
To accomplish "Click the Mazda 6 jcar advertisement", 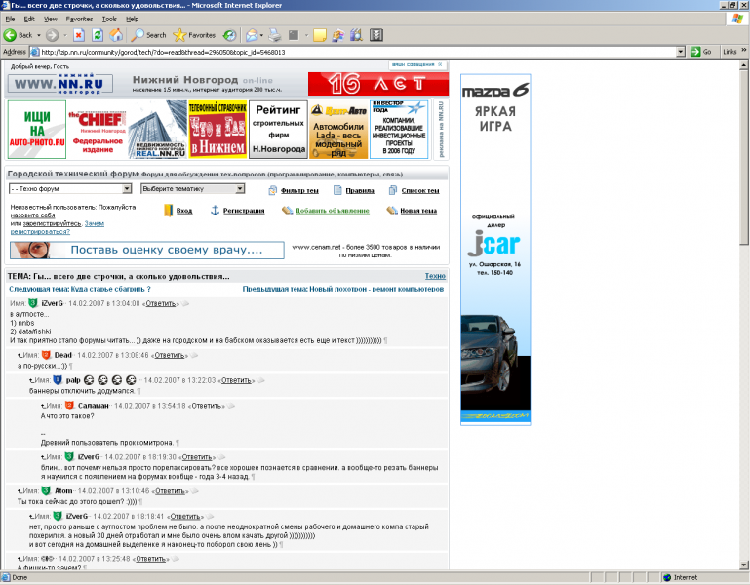I will click(x=495, y=250).
